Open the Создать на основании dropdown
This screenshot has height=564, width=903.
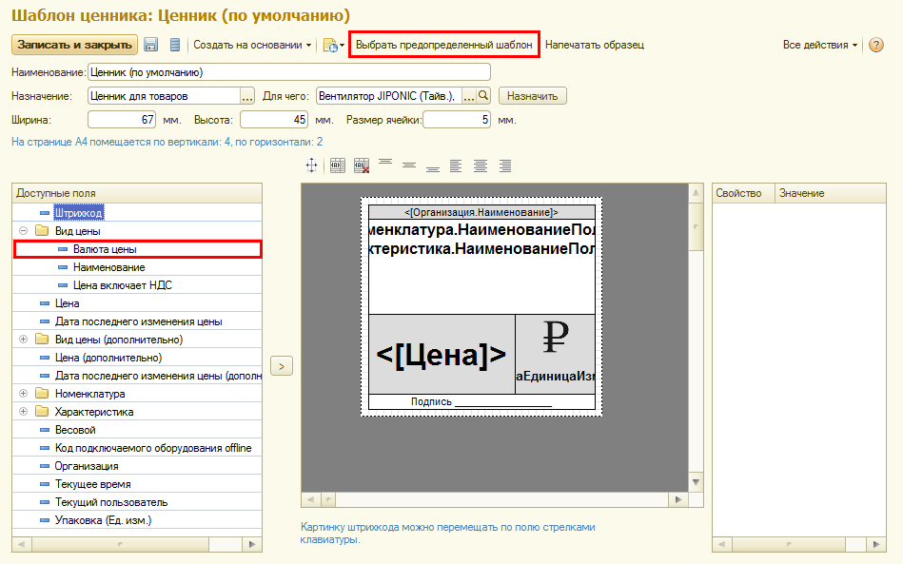pos(253,45)
